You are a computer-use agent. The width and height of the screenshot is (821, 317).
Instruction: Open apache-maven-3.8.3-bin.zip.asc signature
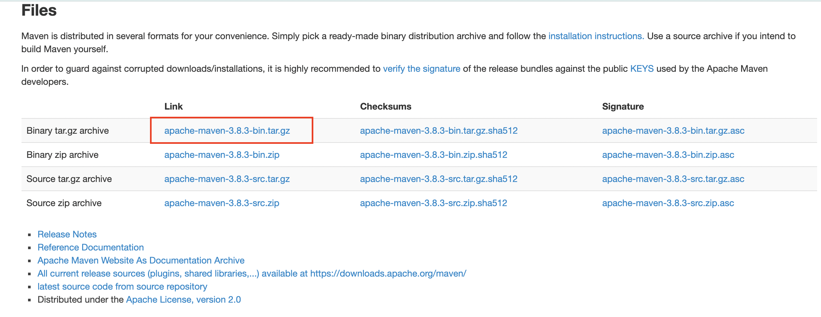coord(668,155)
